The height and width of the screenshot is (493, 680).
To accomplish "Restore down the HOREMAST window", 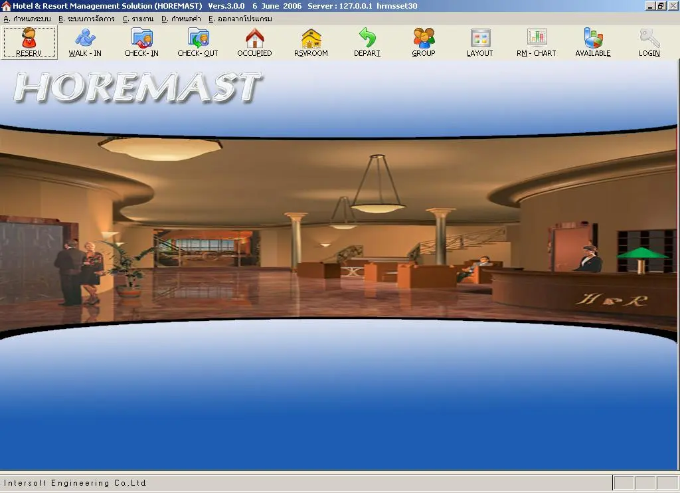I will 661,6.
